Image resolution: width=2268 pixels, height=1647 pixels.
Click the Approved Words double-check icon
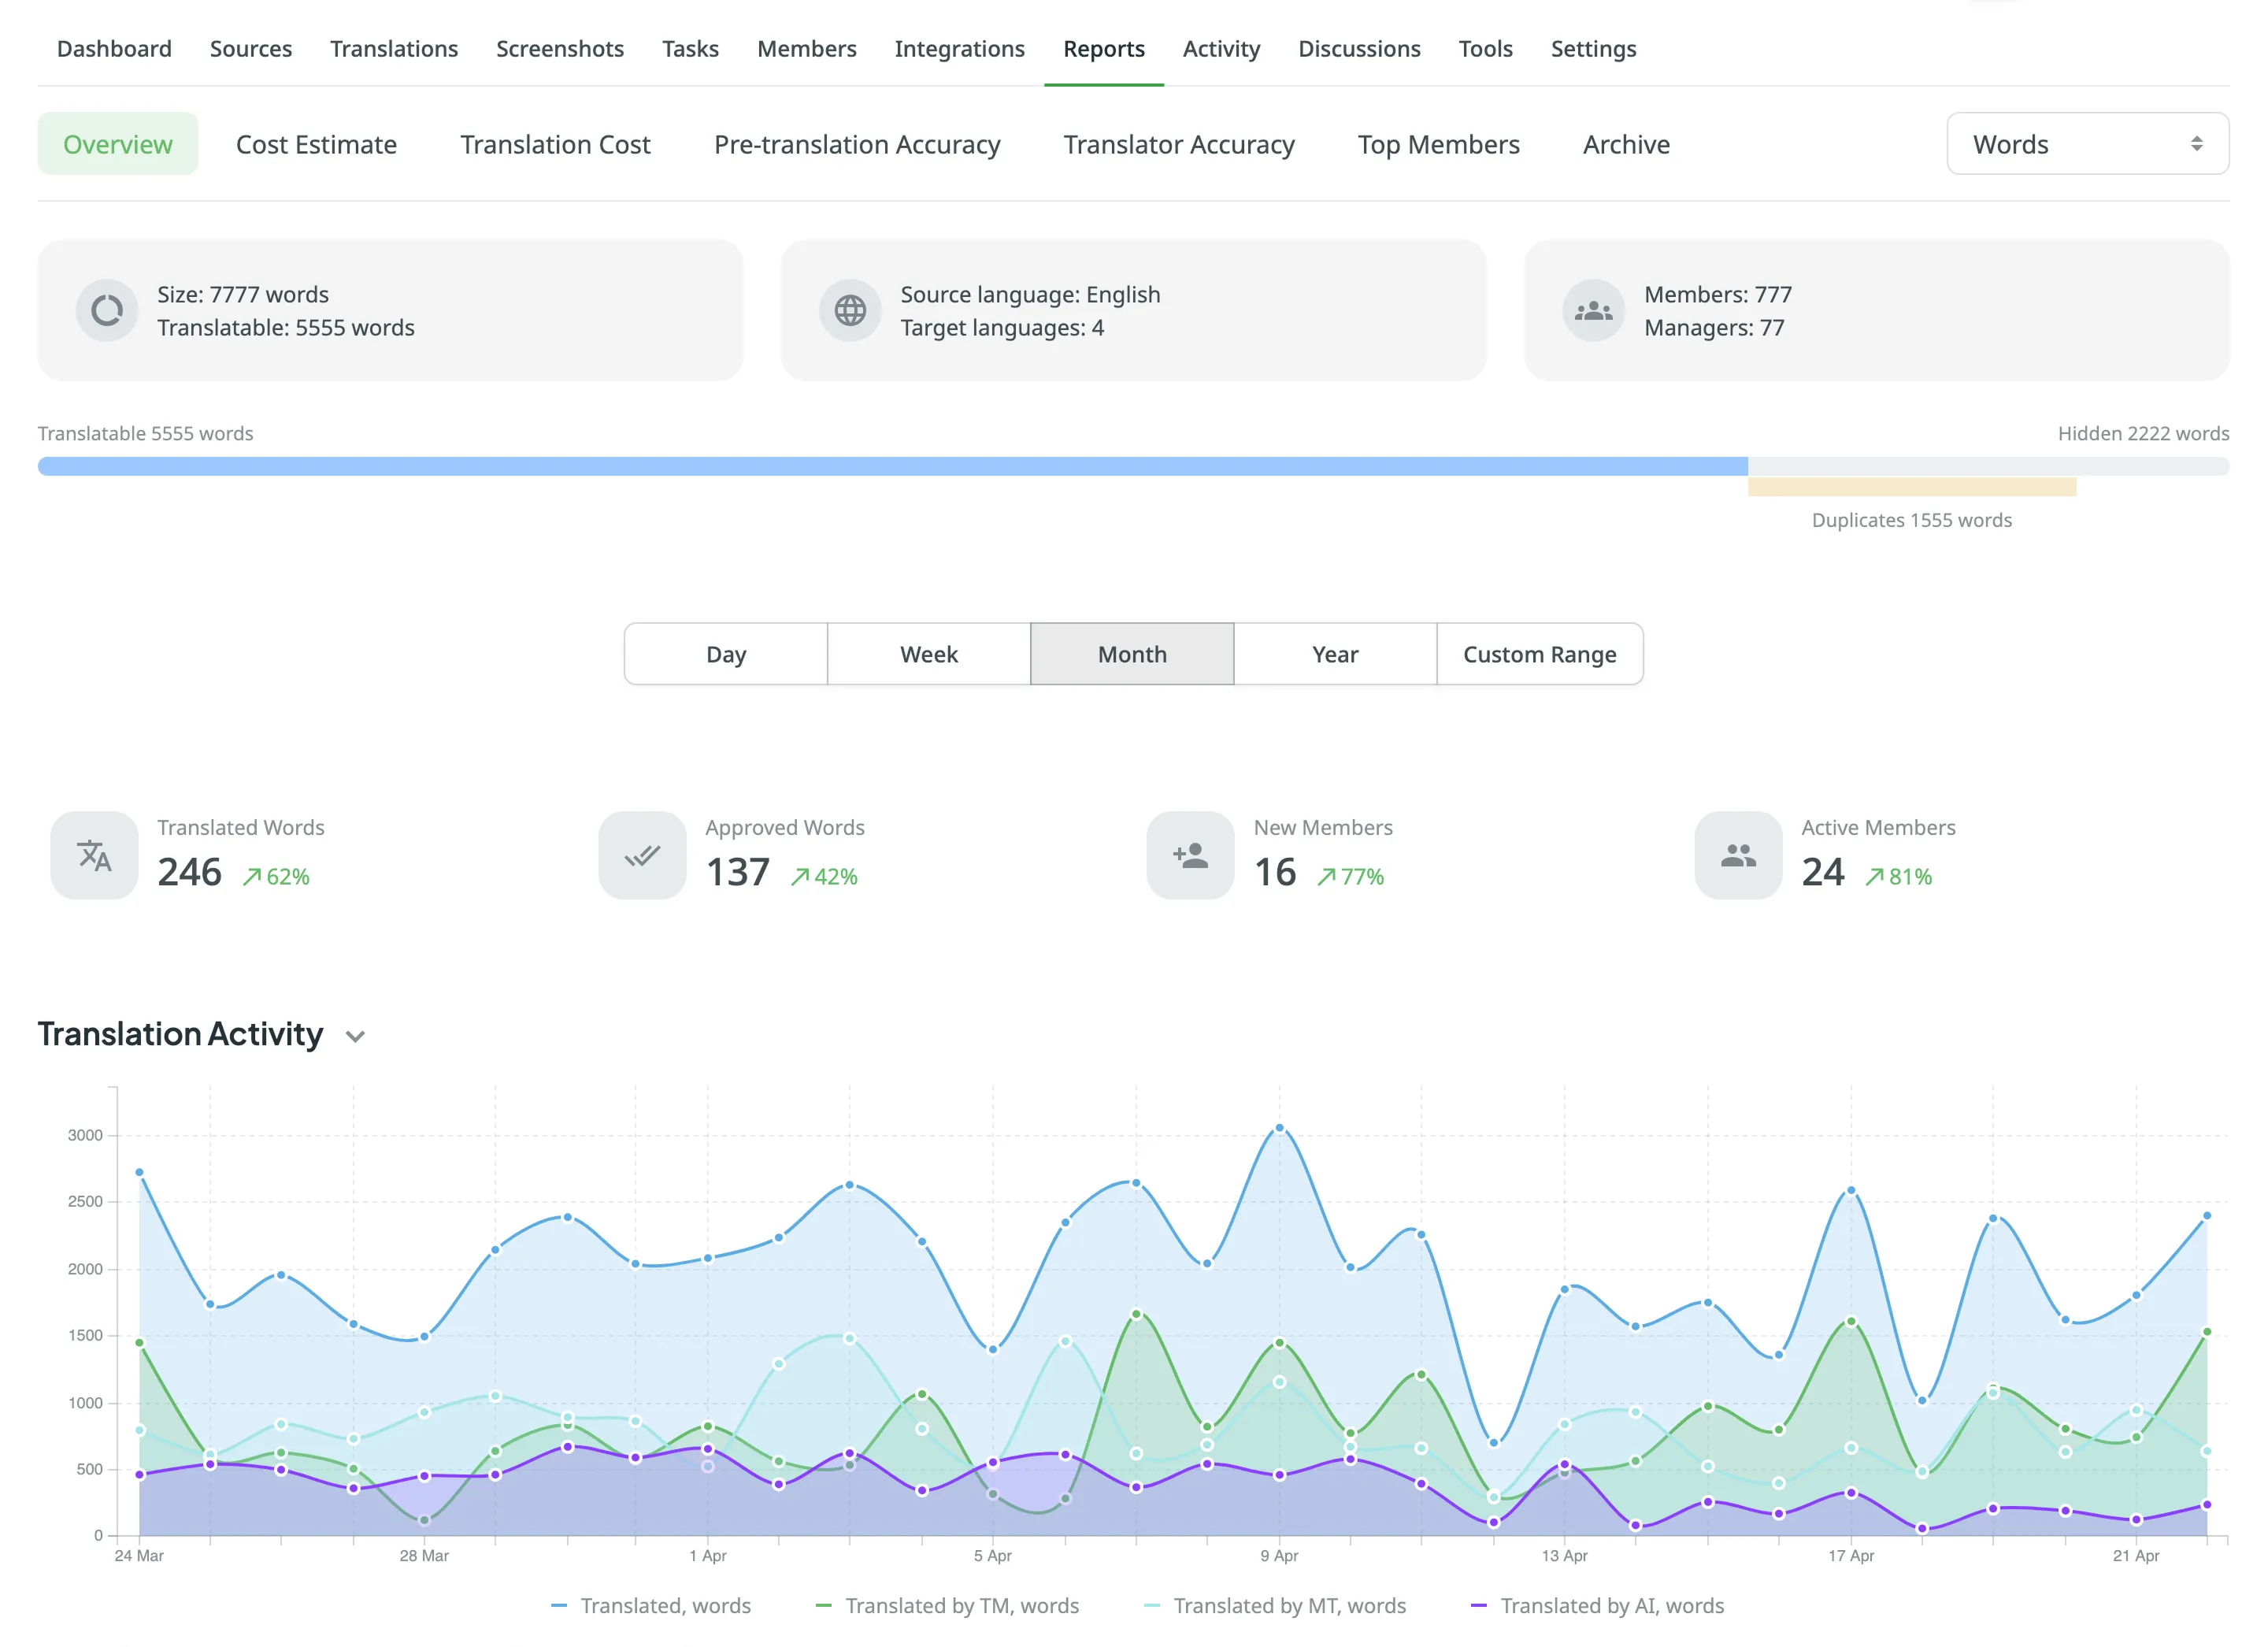click(642, 855)
